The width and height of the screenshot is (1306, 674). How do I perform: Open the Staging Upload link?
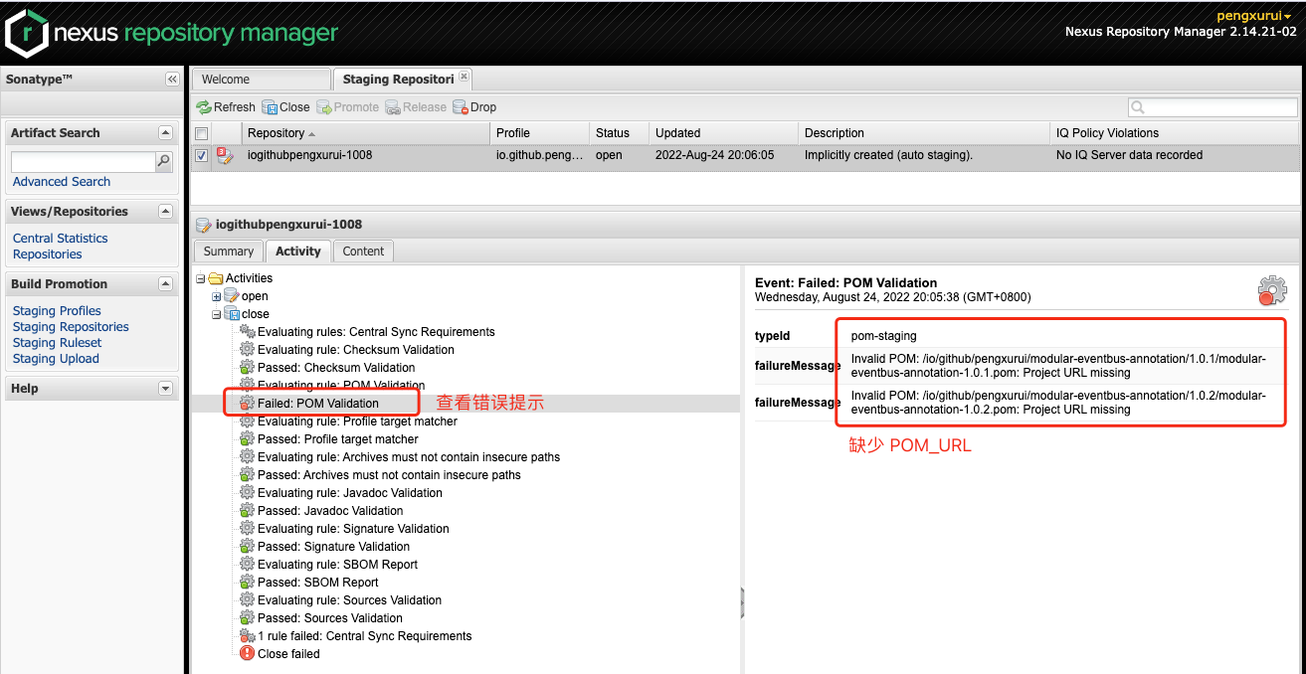tap(56, 359)
